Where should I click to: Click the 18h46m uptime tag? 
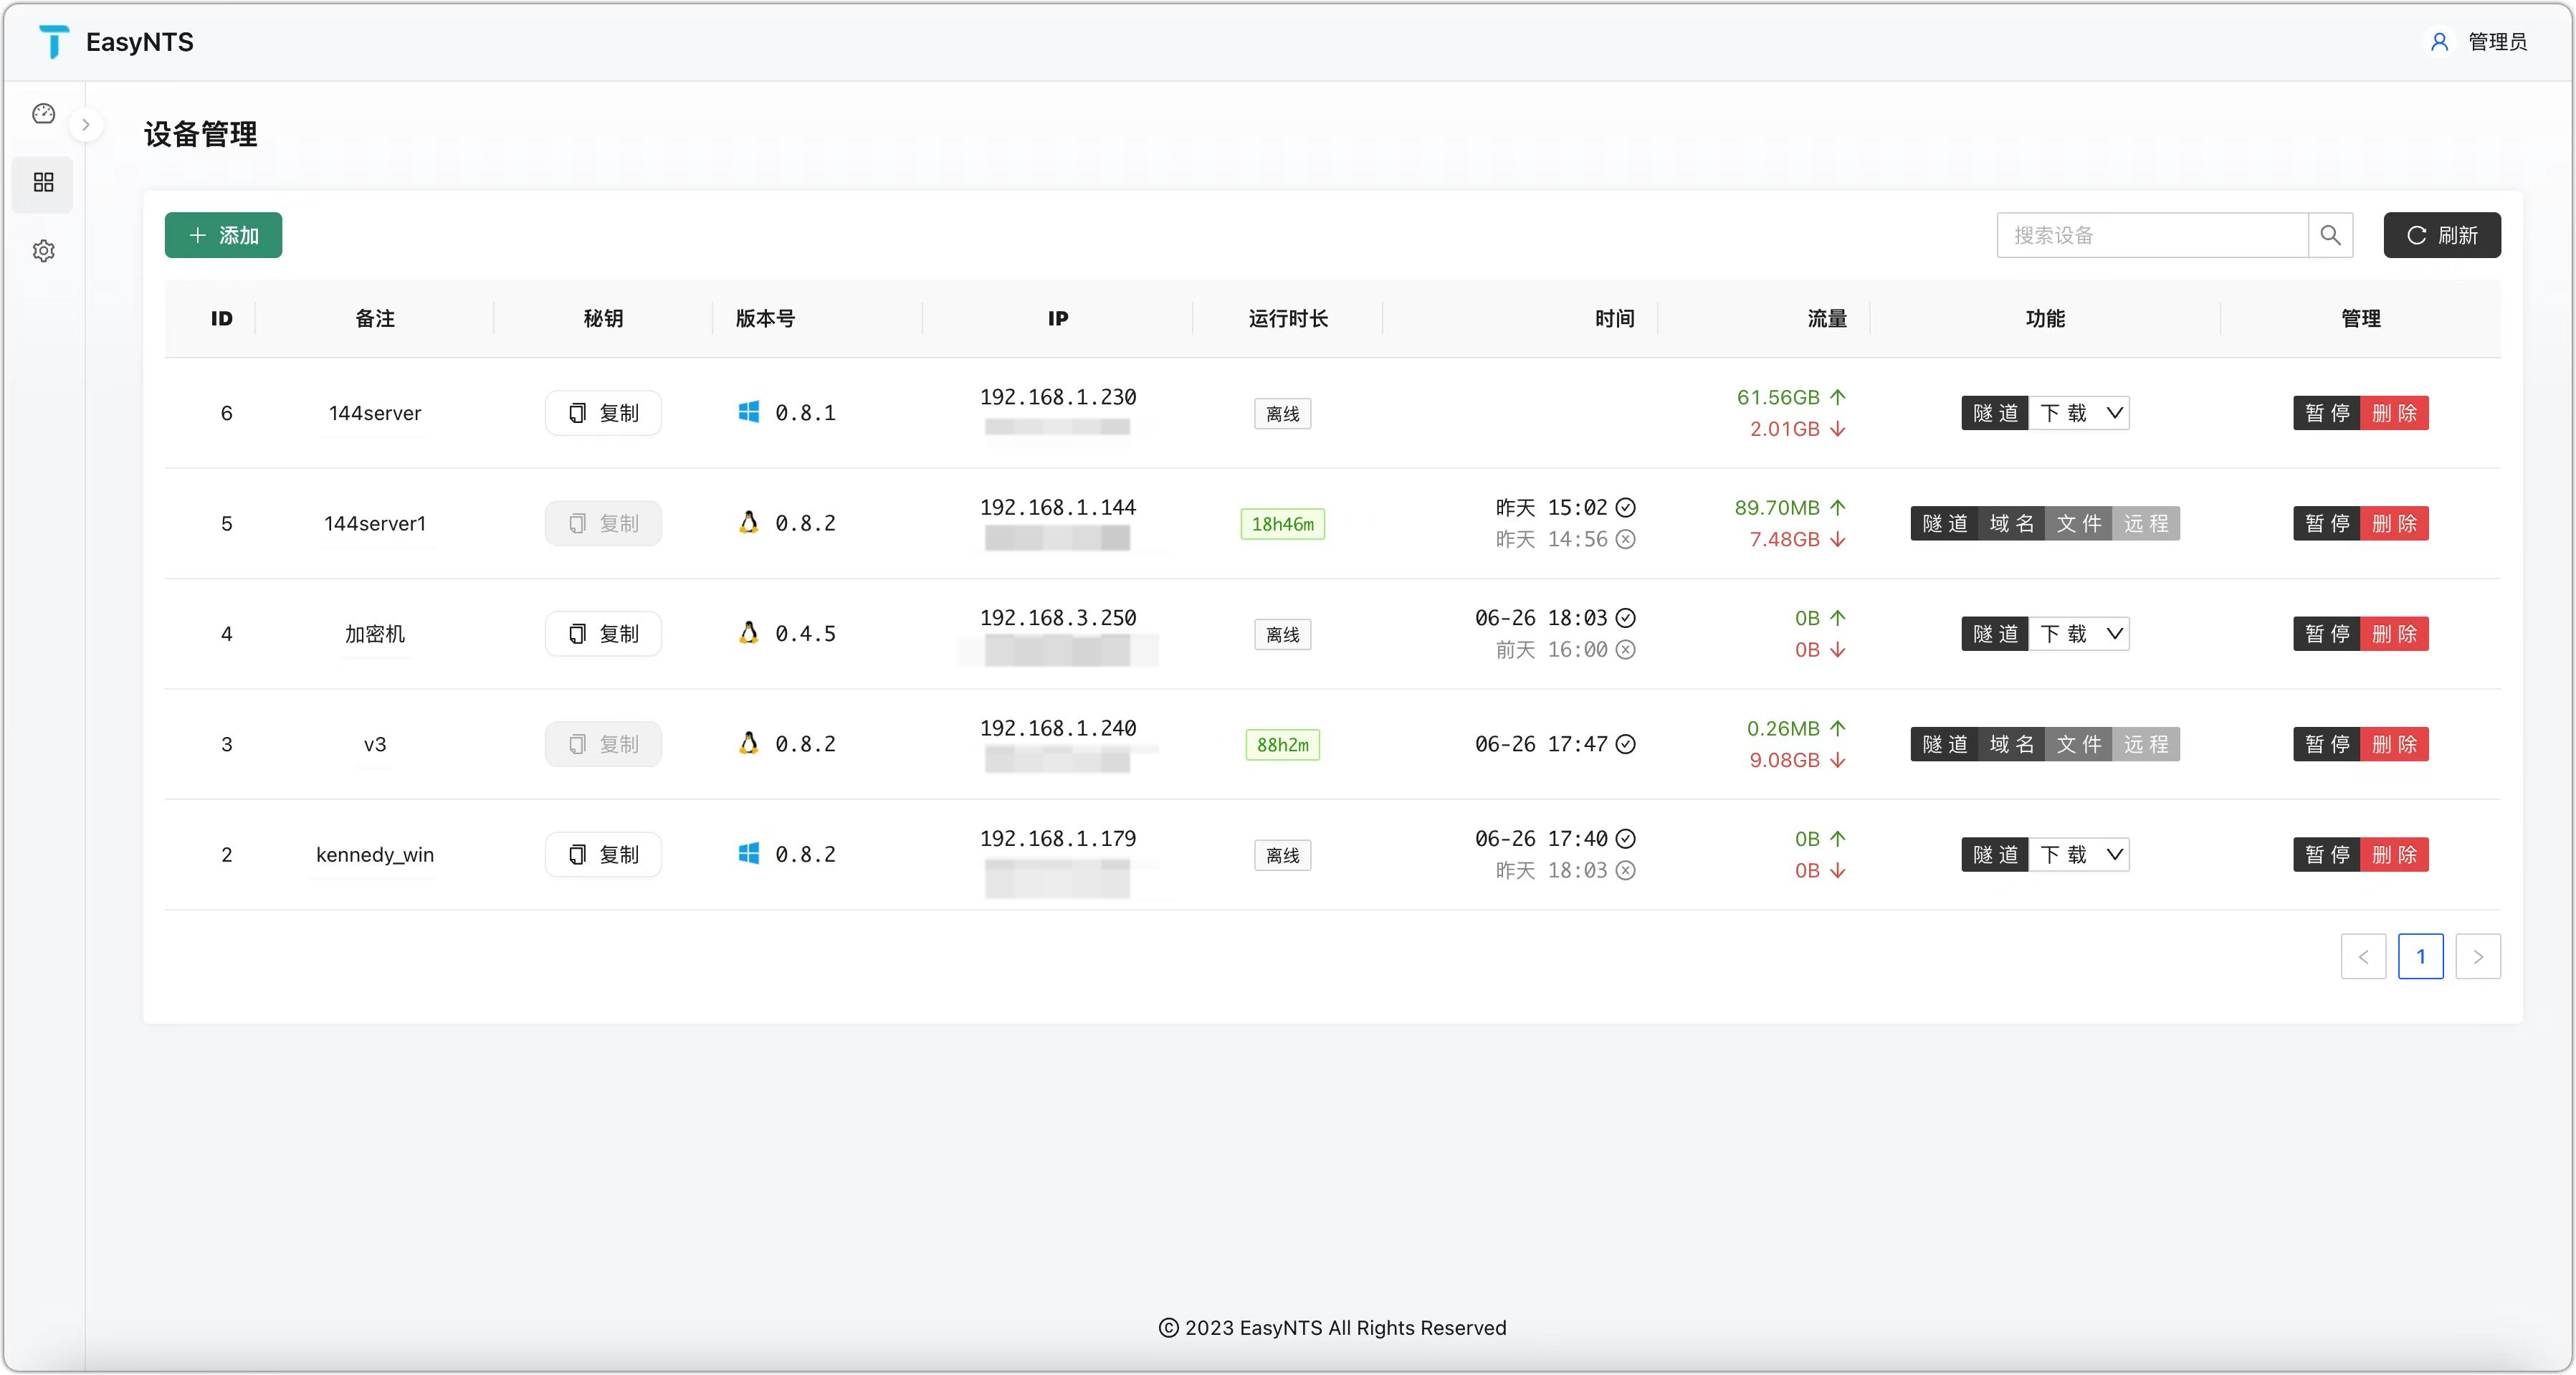(1282, 524)
